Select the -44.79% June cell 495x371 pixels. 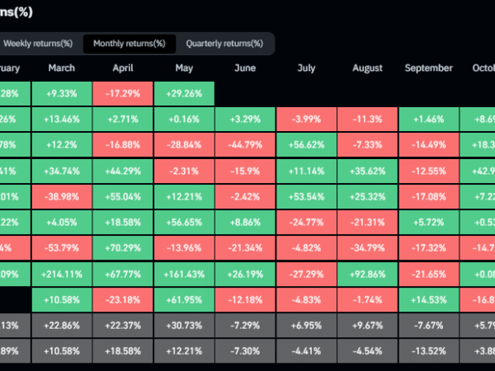tap(245, 145)
